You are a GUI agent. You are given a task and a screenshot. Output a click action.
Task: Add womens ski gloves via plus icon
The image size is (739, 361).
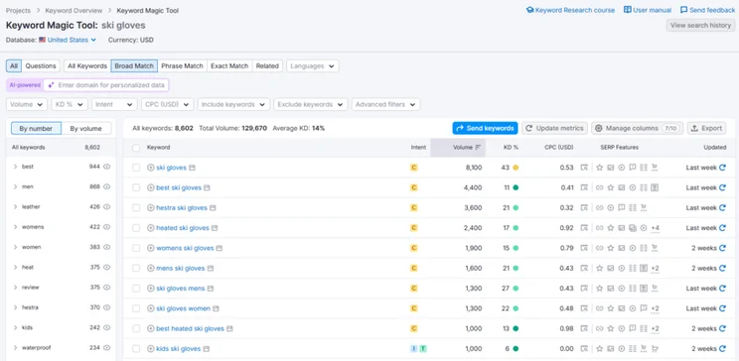pos(151,248)
